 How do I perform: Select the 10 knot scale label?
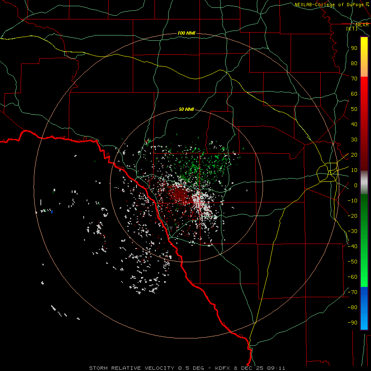354,170
